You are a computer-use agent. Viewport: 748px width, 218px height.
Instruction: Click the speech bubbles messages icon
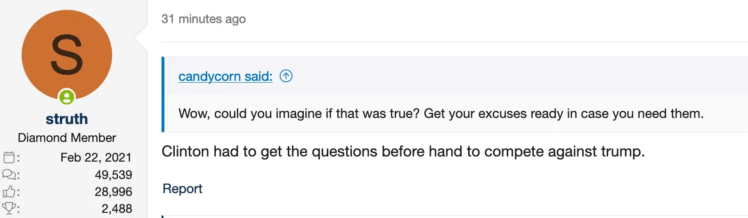pos(10,175)
